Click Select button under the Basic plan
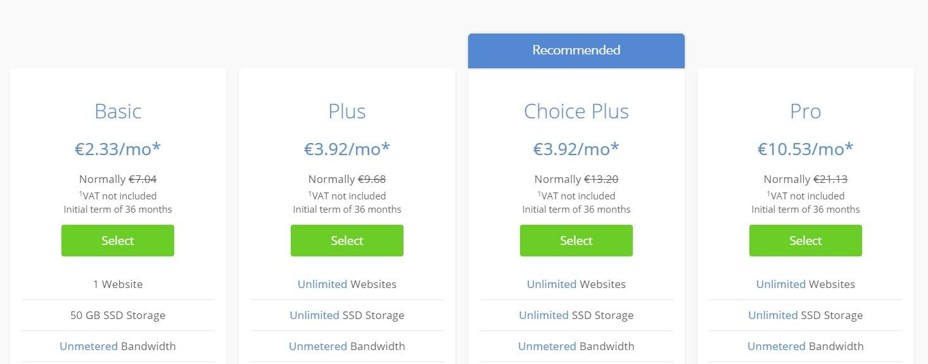The image size is (928, 364). click(x=118, y=241)
